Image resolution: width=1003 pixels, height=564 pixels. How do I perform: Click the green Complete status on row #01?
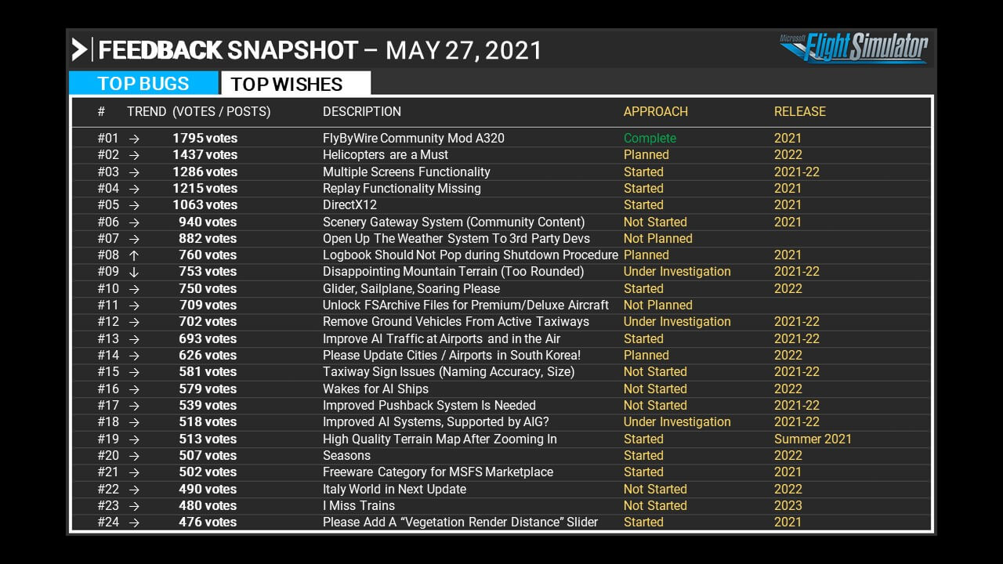point(650,139)
